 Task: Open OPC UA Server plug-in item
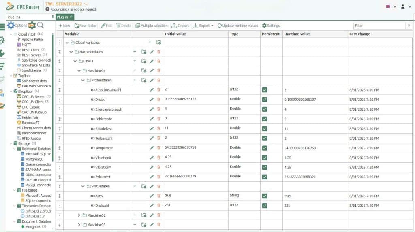pyautogui.click(x=33, y=96)
